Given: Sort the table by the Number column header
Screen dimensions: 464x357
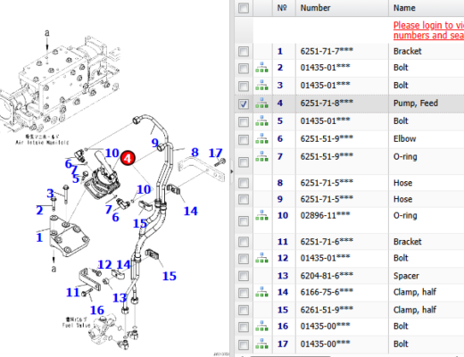Looking at the screenshot, I should (315, 8).
